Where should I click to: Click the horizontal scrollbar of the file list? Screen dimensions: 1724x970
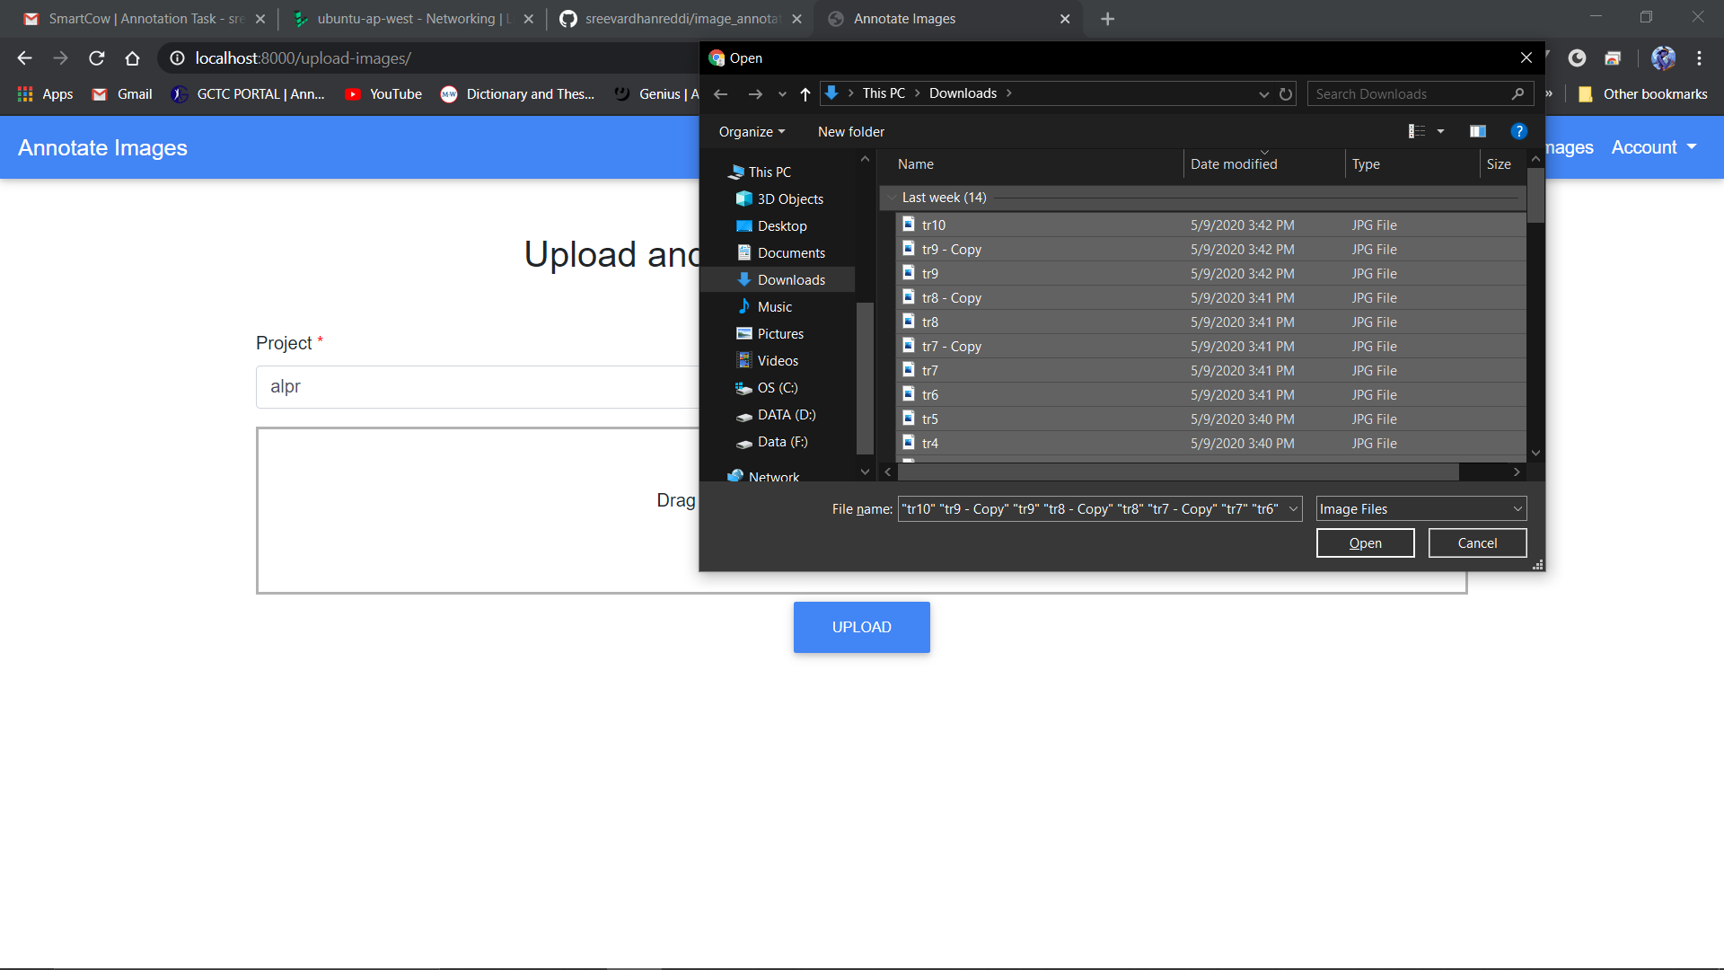coord(1176,472)
